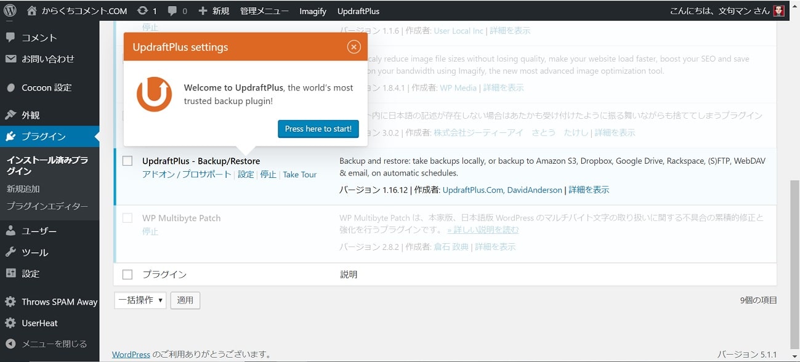The image size is (800, 362).
Task: Click the WordPress logo in admin bar
Action: 10,10
